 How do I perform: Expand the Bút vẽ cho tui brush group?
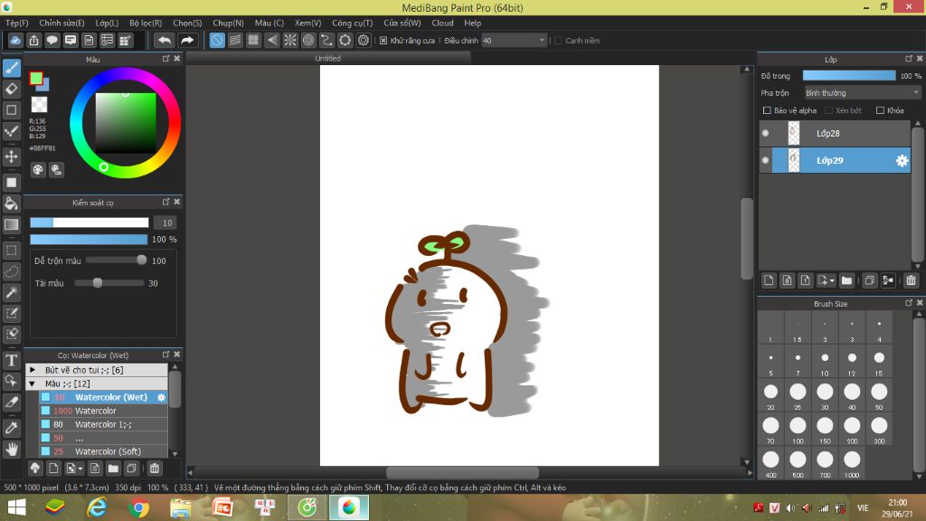(33, 370)
